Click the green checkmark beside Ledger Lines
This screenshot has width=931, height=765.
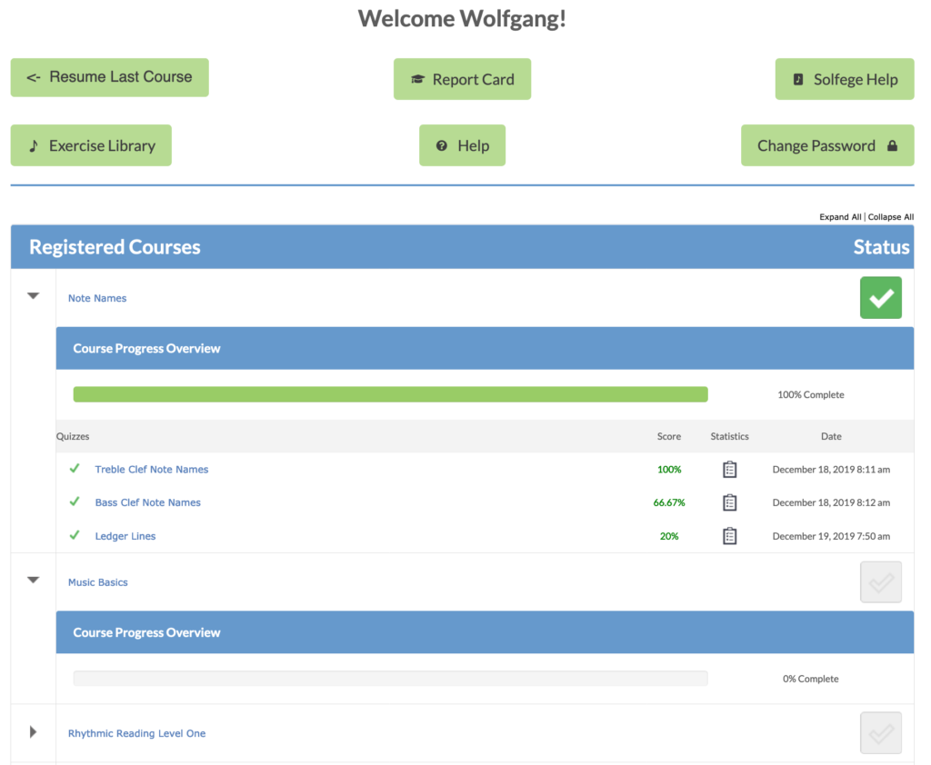coord(75,535)
